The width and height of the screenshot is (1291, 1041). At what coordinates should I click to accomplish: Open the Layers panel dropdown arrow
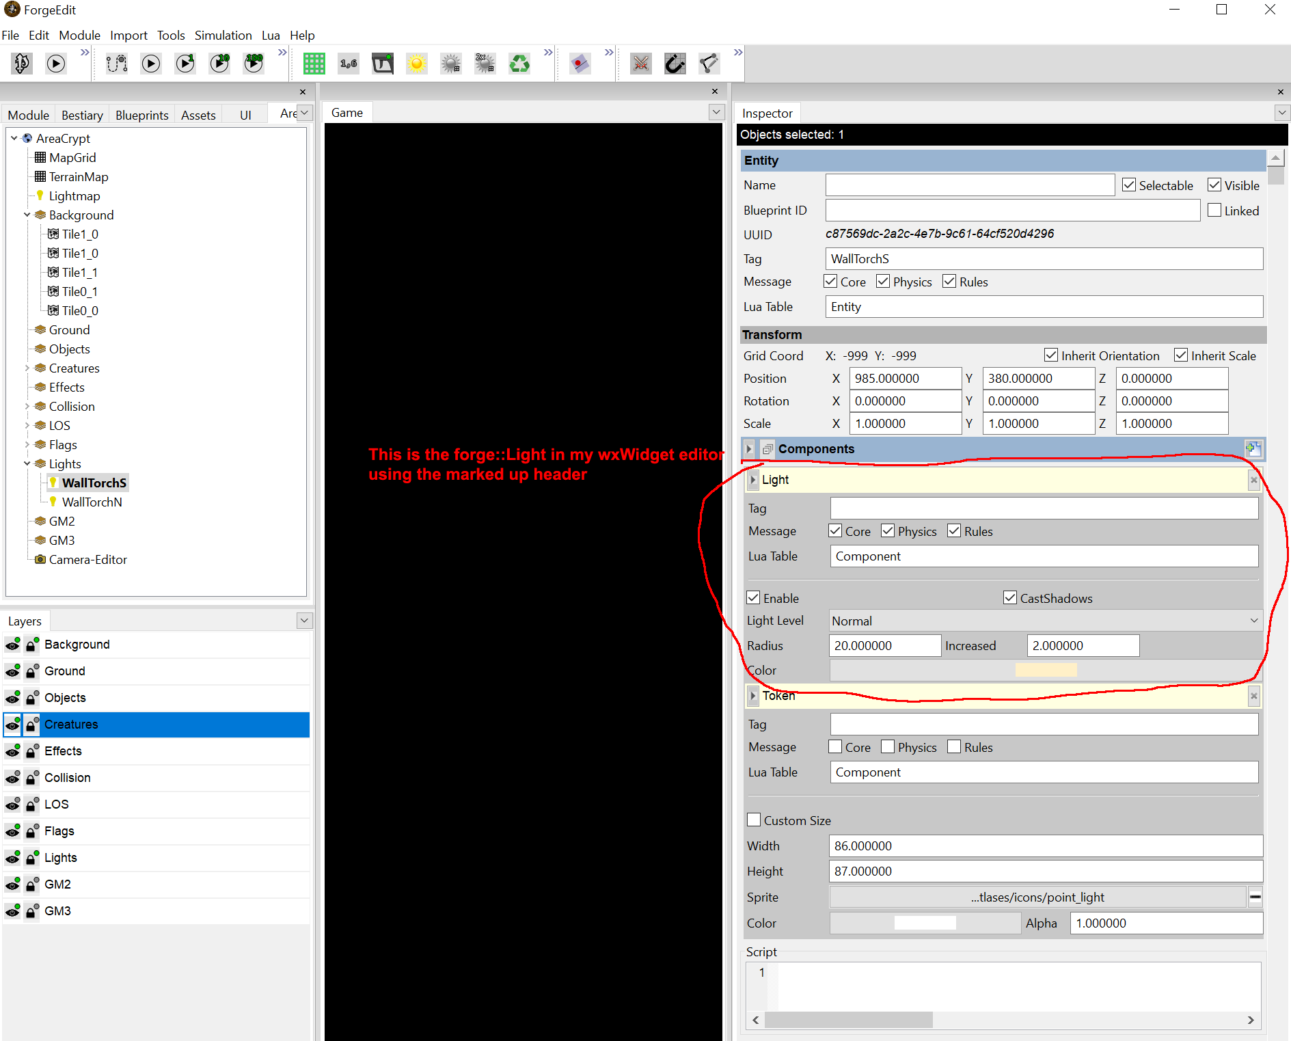305,621
